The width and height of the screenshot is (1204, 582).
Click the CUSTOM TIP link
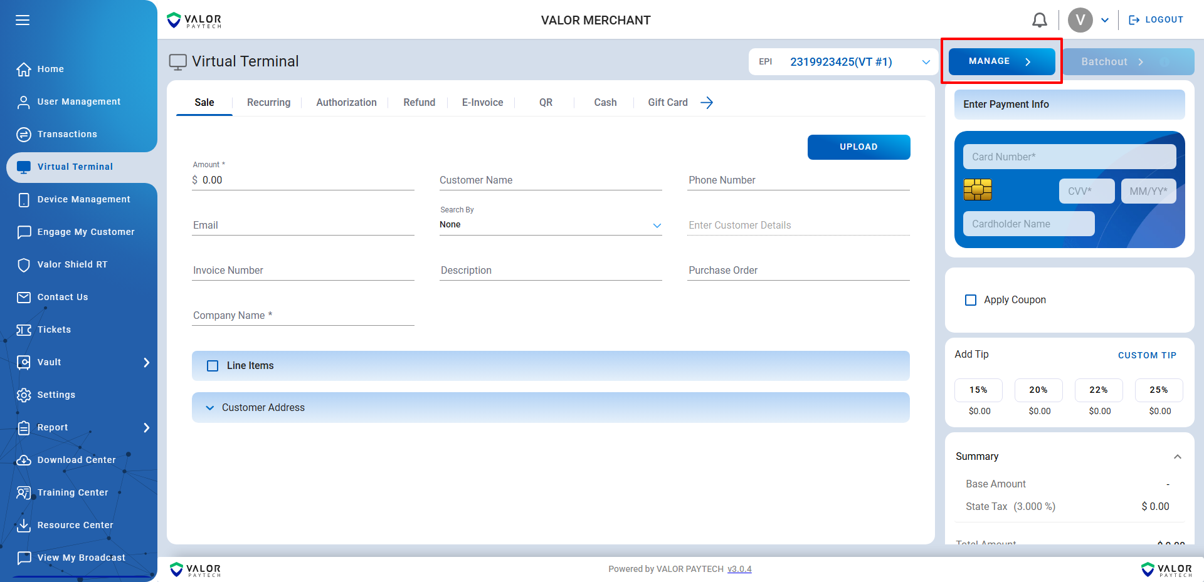[1147, 355]
